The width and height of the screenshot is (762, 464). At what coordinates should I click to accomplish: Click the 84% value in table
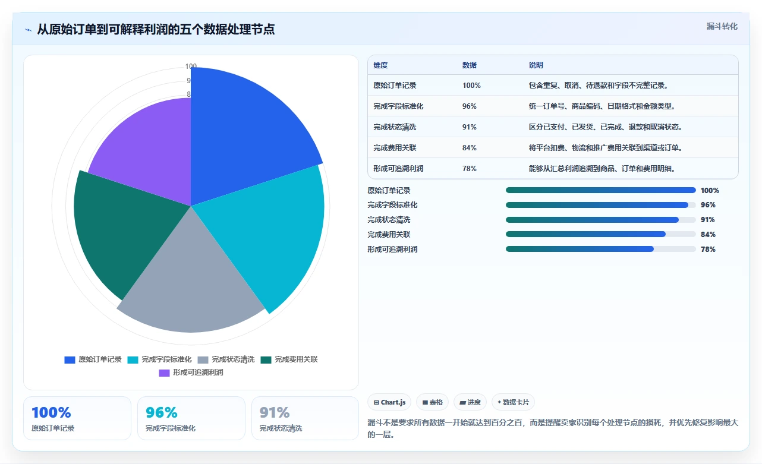pos(470,148)
